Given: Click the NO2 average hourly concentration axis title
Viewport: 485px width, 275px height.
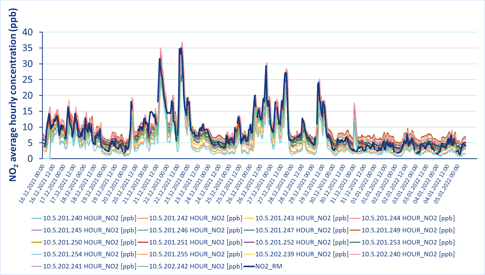Looking at the screenshot, I should click(13, 95).
